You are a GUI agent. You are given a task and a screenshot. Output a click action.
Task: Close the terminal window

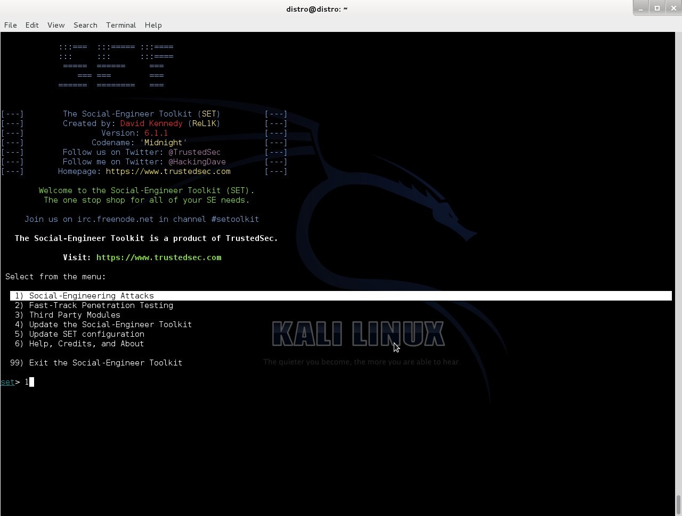tap(673, 8)
